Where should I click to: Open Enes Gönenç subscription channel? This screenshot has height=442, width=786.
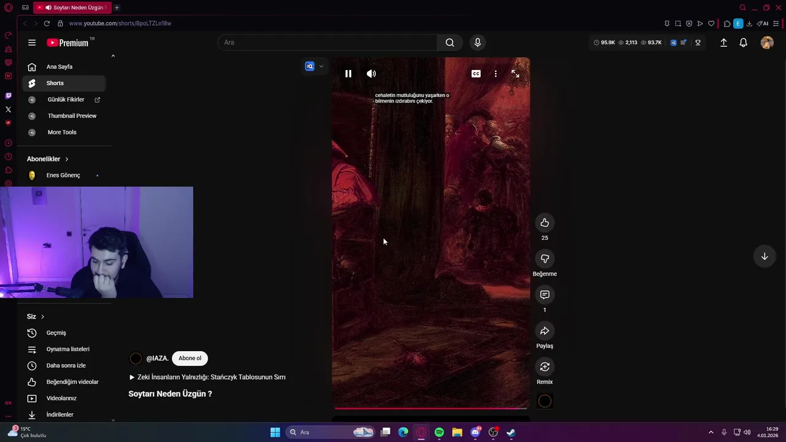(x=64, y=175)
